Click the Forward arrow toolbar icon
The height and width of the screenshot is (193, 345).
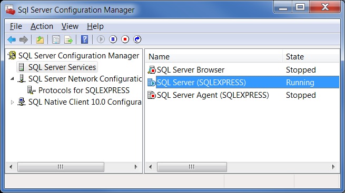[24, 39]
